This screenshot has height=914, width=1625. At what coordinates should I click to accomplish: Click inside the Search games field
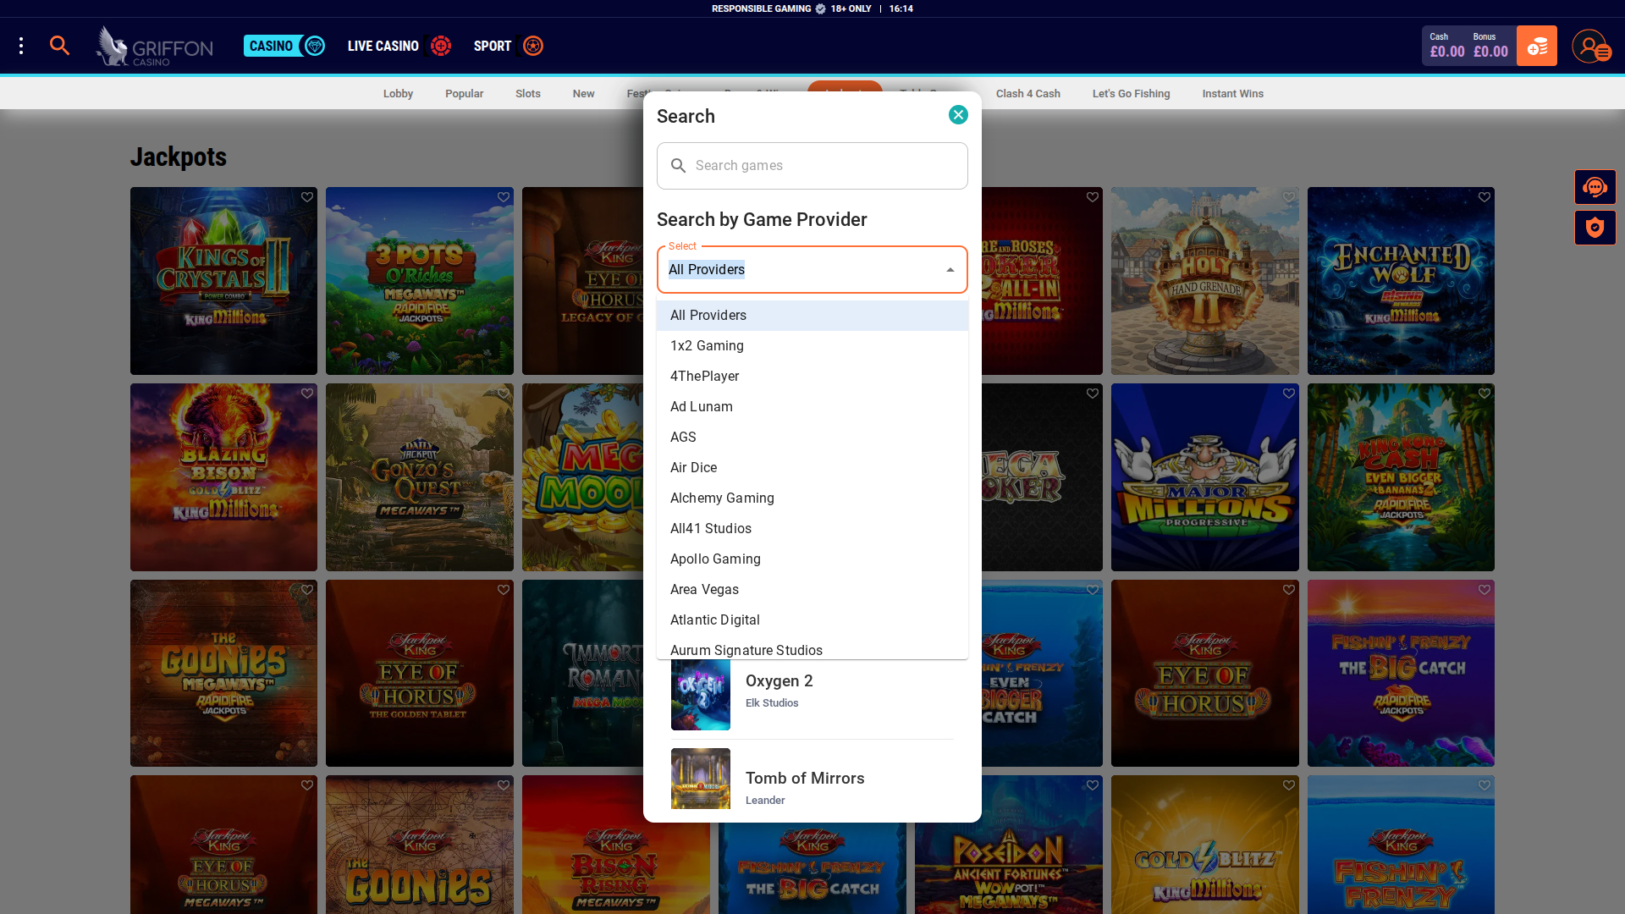812,165
